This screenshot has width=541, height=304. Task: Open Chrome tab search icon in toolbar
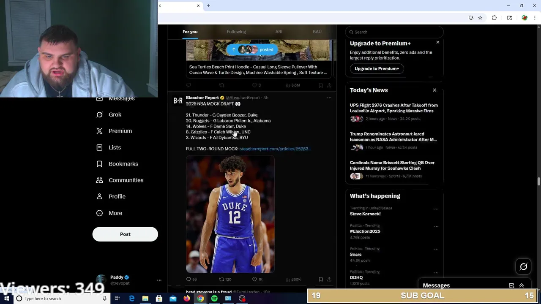coord(509,18)
